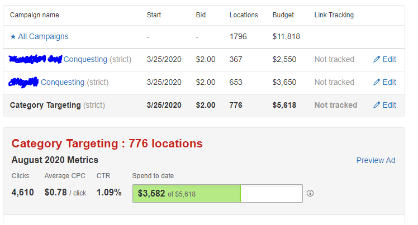Click the red Category Targeting 776 locations heading
This screenshot has width=418, height=225.
coord(107,143)
